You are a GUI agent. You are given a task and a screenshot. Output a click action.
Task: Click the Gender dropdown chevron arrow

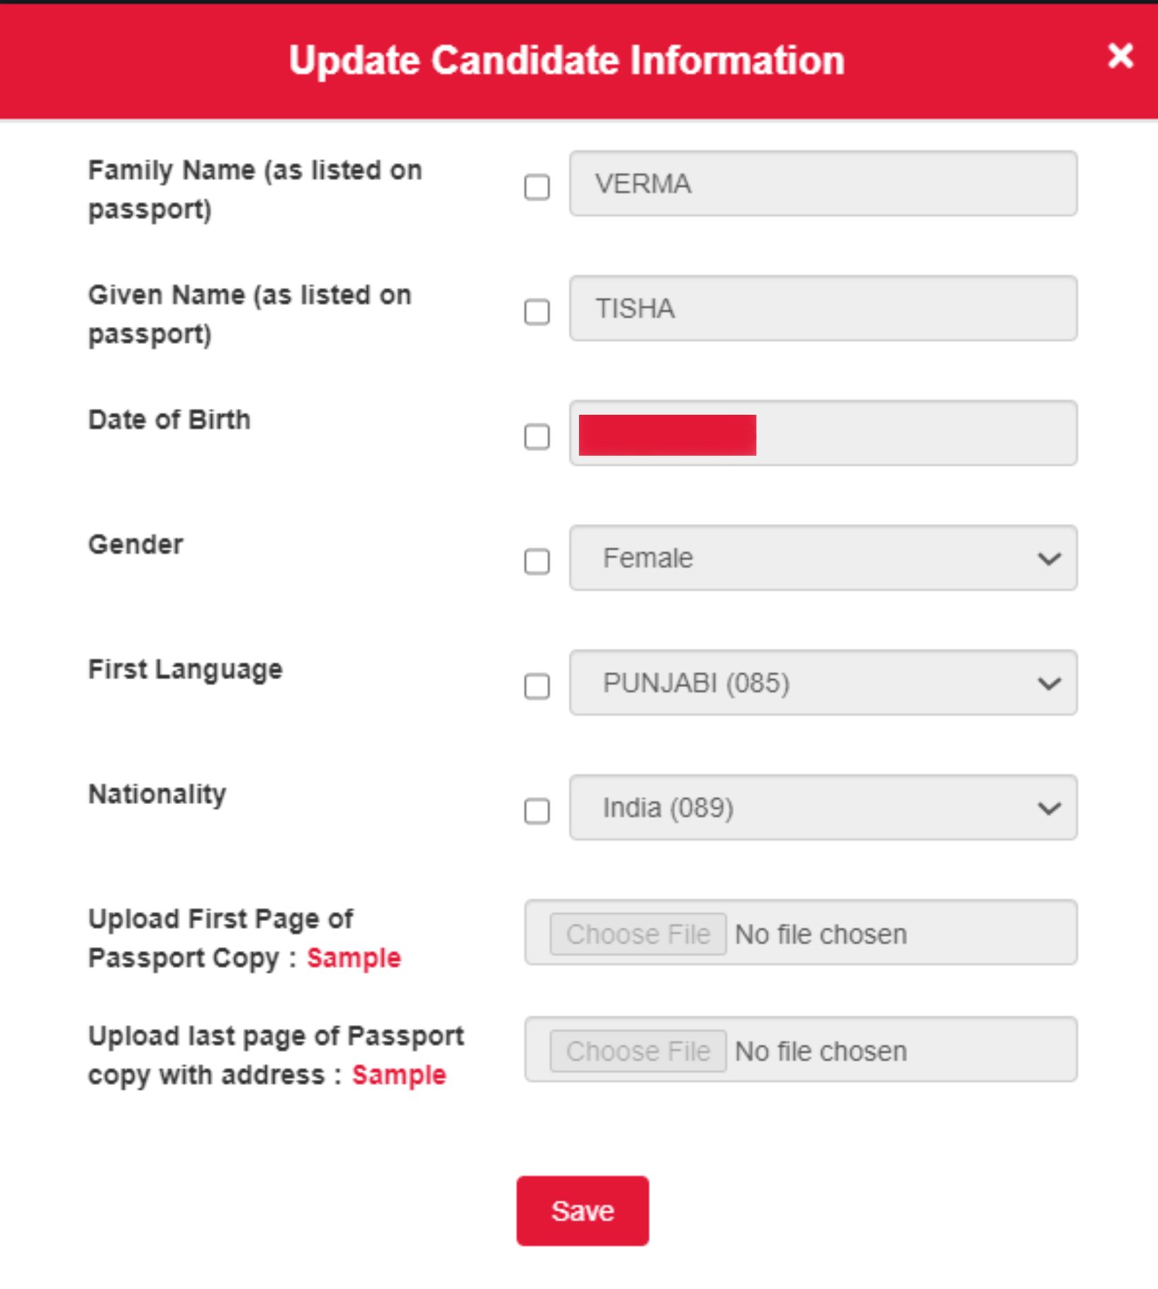[1049, 559]
